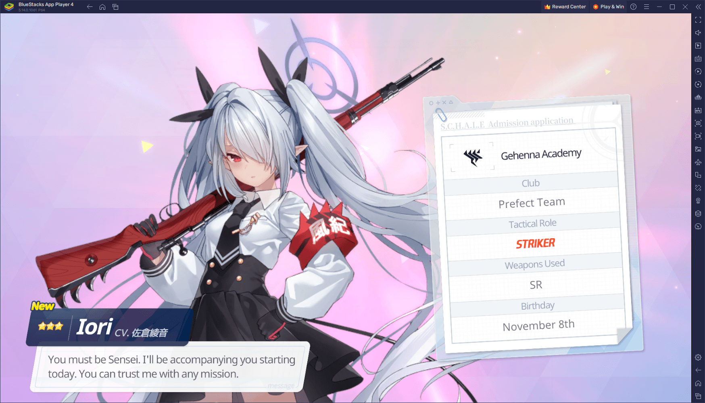Viewport: 705px width, 403px height.
Task: Open the macro recorder
Action: pos(697,72)
